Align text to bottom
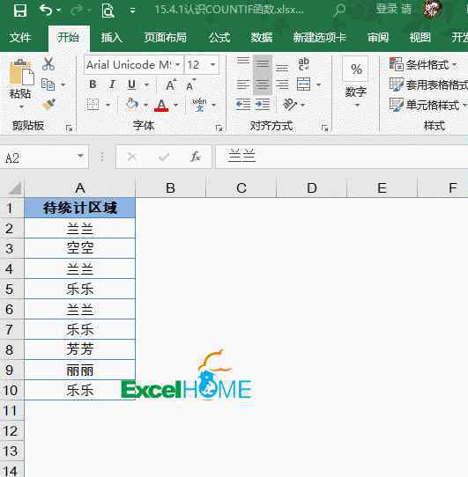Screen dimensions: 468x477 pyautogui.click(x=282, y=68)
